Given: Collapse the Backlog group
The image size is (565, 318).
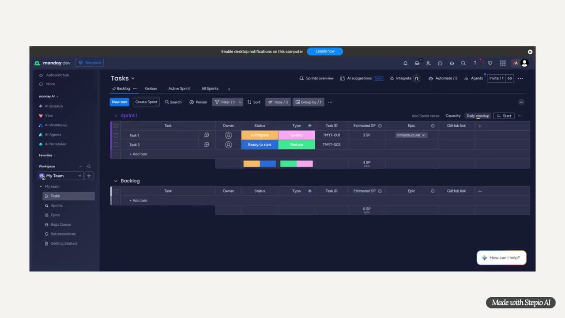Looking at the screenshot, I should coord(116,181).
